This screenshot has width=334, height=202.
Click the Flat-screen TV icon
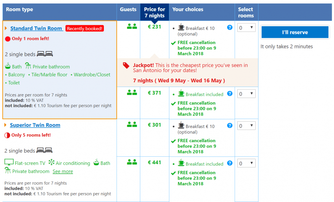(x=9, y=163)
